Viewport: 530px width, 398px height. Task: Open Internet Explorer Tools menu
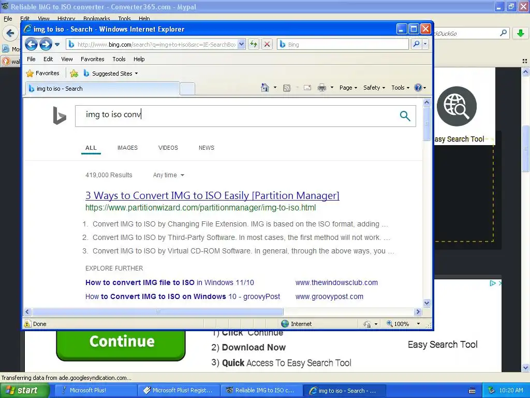[x=119, y=59]
